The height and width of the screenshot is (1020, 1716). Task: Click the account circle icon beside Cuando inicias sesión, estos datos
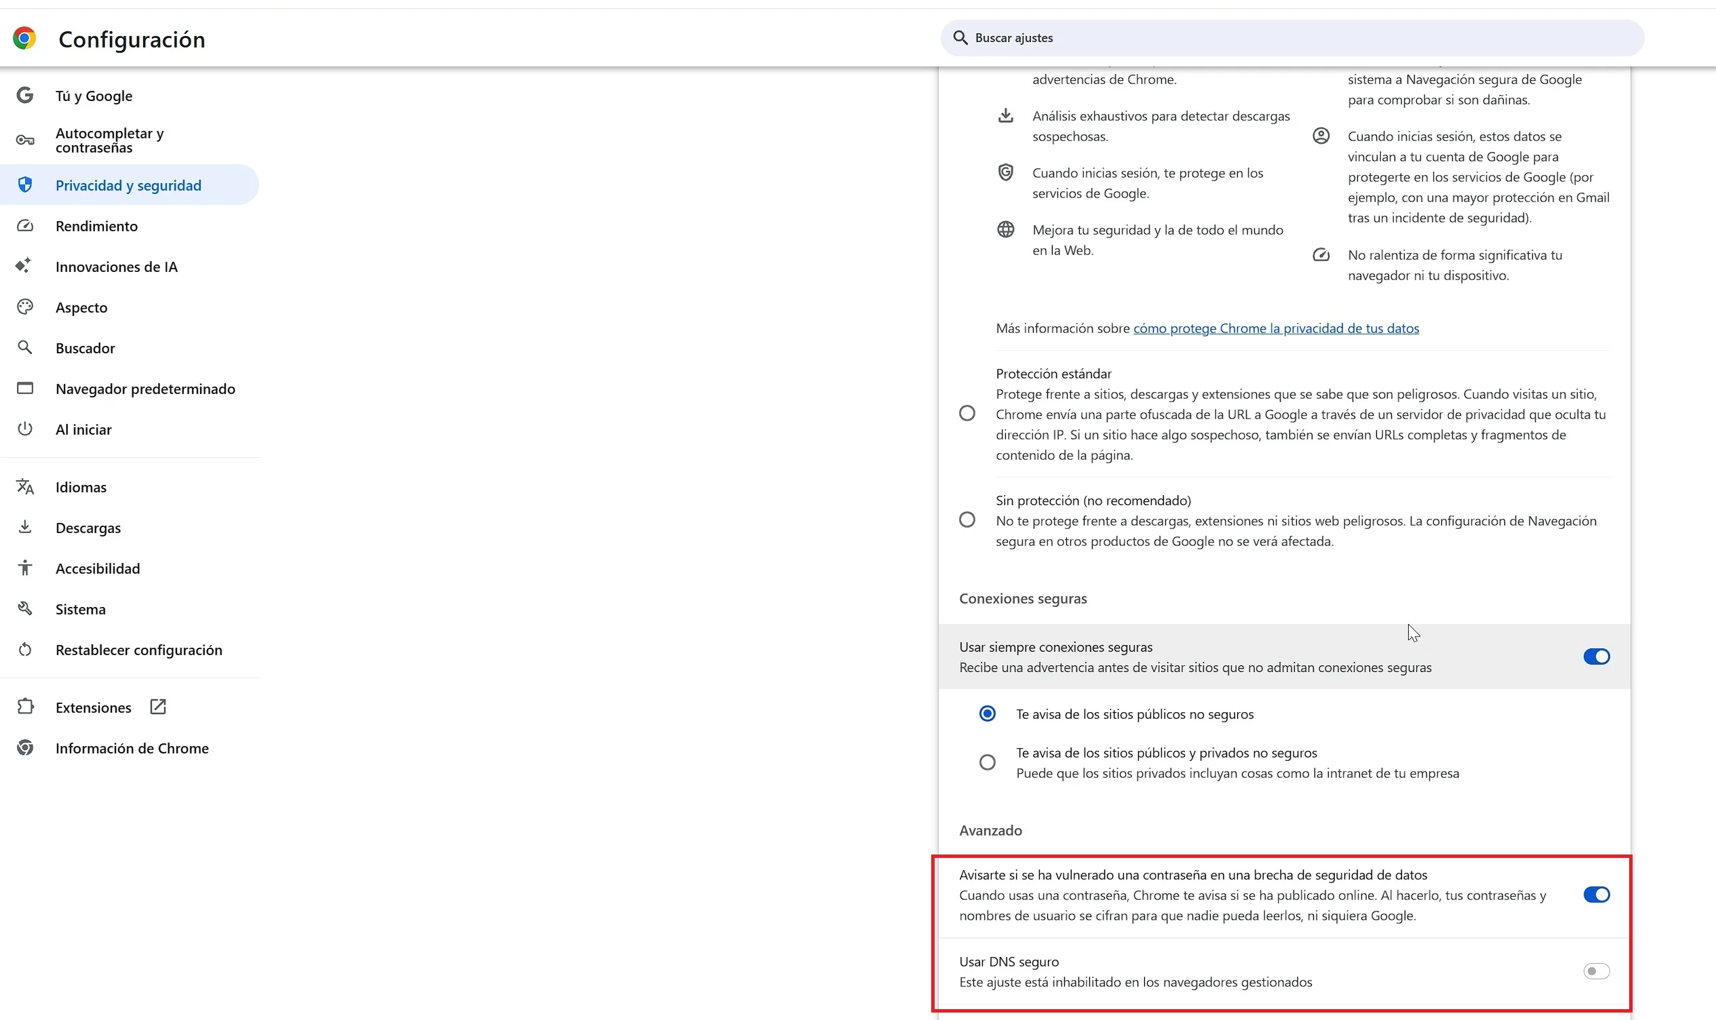[1321, 136]
